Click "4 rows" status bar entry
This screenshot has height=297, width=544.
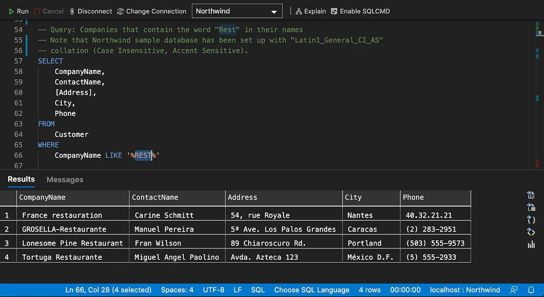(x=370, y=290)
